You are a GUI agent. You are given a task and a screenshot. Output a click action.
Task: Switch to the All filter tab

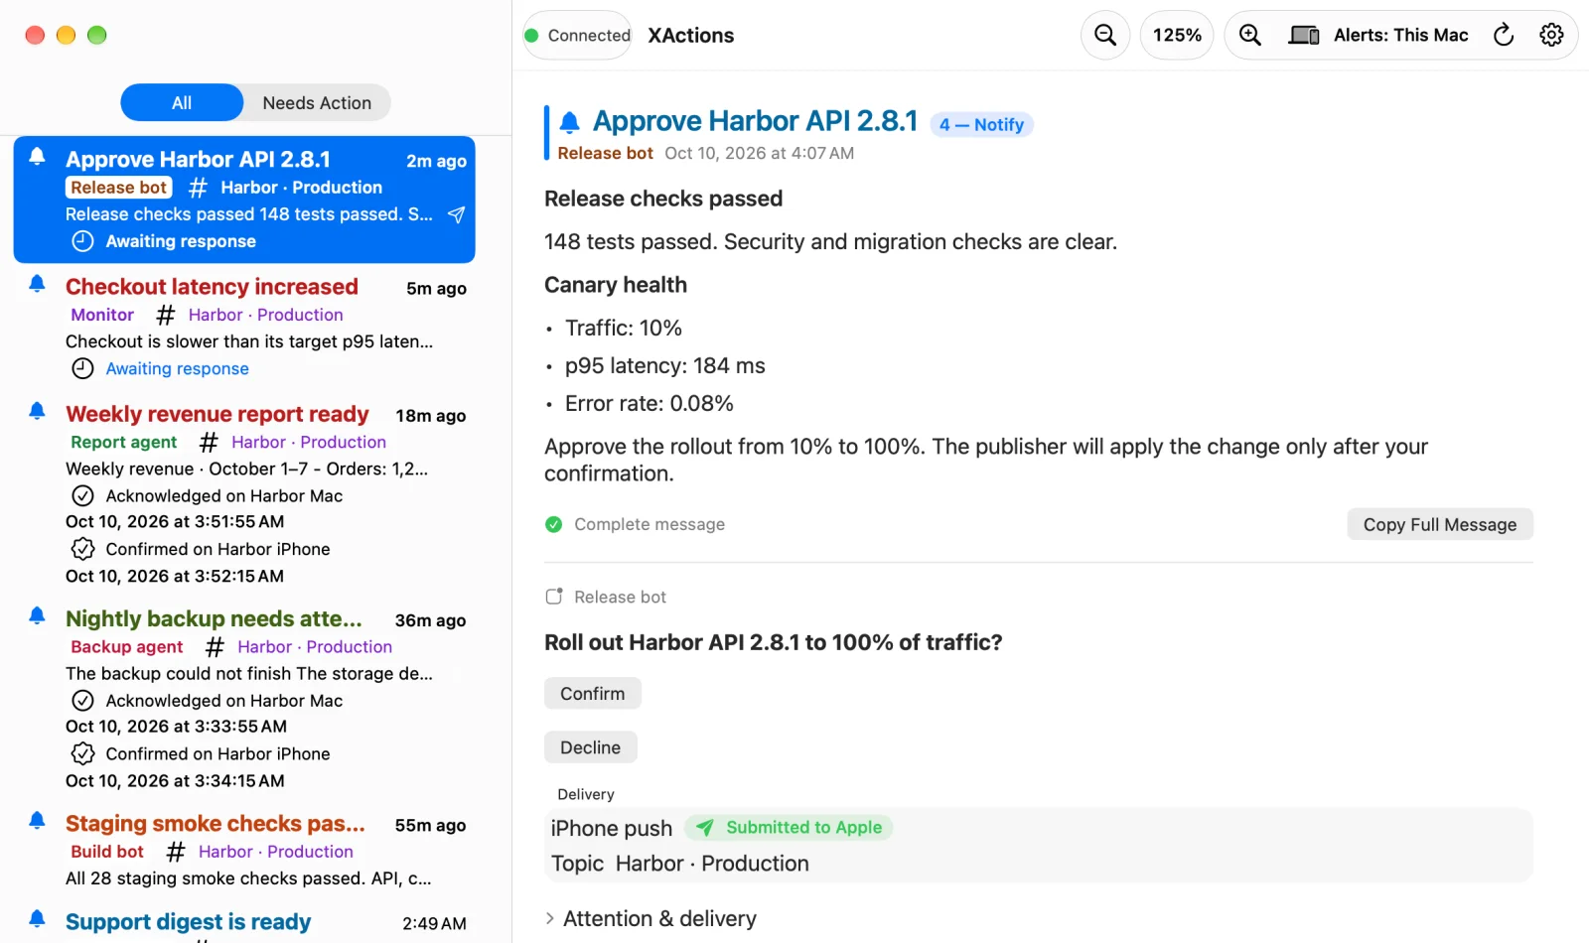click(182, 102)
